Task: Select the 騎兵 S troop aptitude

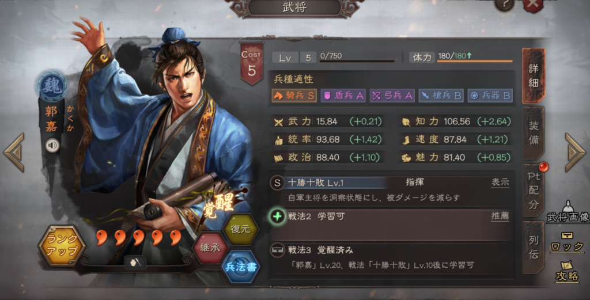Action: tap(294, 96)
